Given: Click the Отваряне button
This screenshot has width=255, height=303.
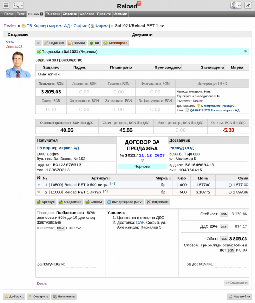Looking at the screenshot, I should (38, 297).
